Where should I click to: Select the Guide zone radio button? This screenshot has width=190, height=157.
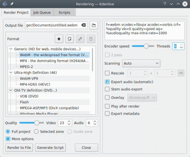[x=70, y=132]
